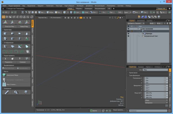This screenshot has height=114, width=173.
Task: Choose the cone primitive tool
Action: pyautogui.click(x=27, y=33)
